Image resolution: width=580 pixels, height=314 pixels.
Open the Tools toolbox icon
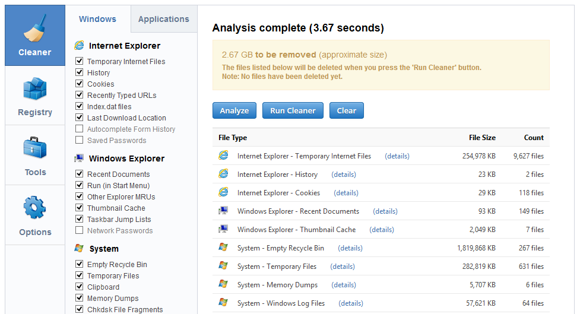pyautogui.click(x=35, y=148)
